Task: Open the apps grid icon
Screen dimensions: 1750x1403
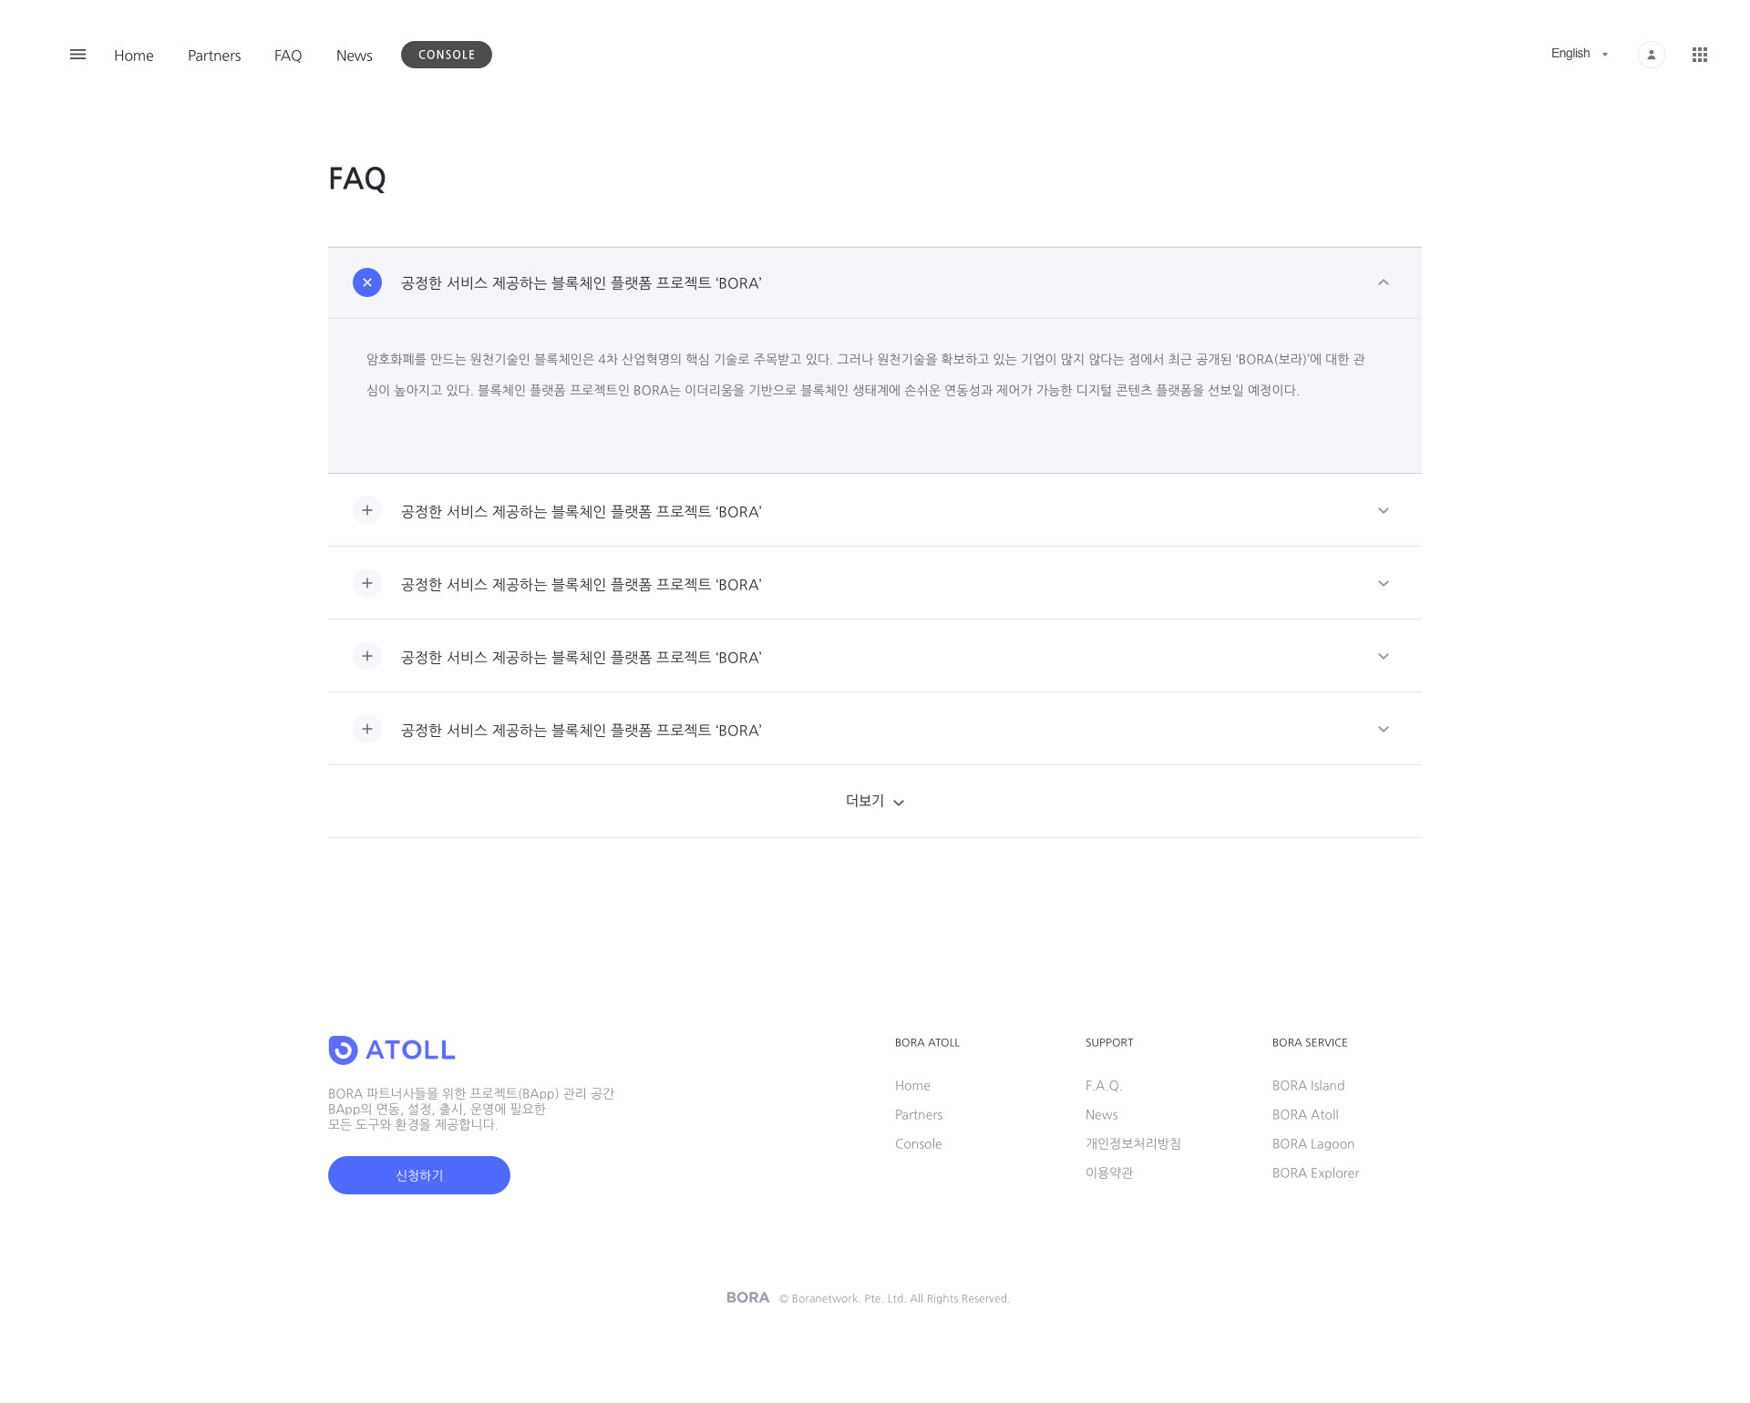Action: (1699, 55)
